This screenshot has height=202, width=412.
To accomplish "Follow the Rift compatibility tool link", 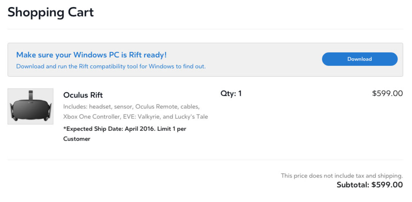I will click(x=111, y=66).
